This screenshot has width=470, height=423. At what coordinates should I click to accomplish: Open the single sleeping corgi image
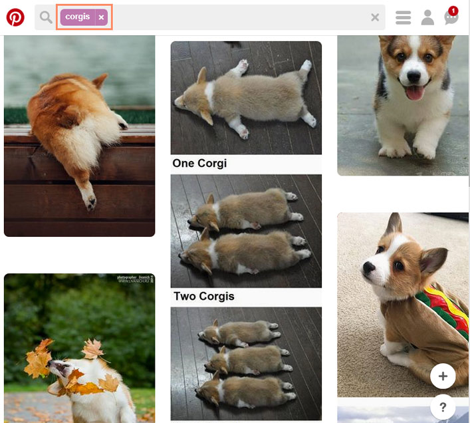pos(246,98)
